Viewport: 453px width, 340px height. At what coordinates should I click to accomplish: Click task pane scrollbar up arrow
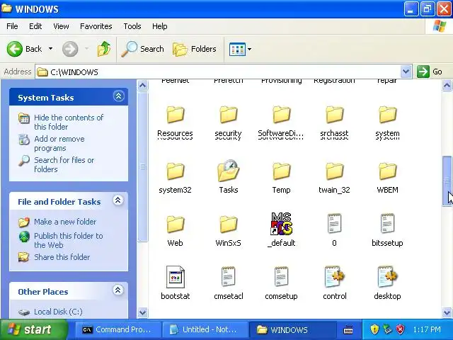[x=142, y=86]
